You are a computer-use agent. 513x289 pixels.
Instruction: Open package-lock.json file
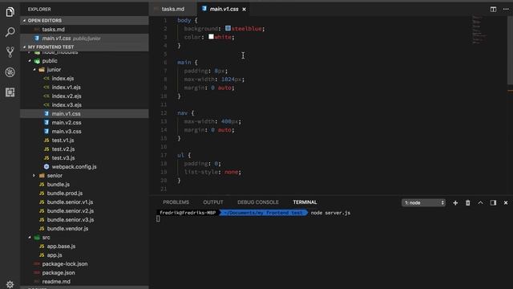(84, 264)
